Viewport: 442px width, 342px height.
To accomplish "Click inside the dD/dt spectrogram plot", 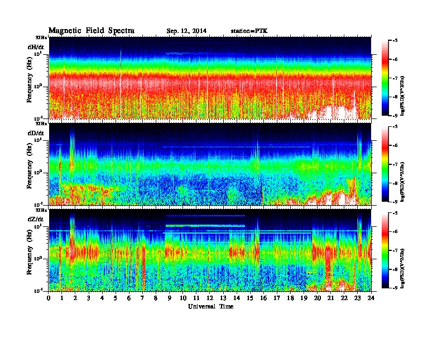I will tap(210, 164).
